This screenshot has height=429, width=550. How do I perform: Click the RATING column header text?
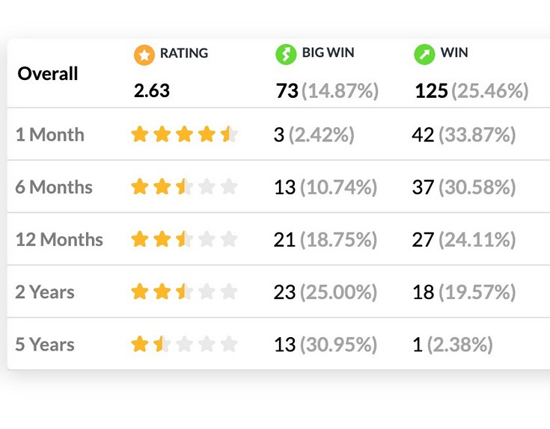184,54
